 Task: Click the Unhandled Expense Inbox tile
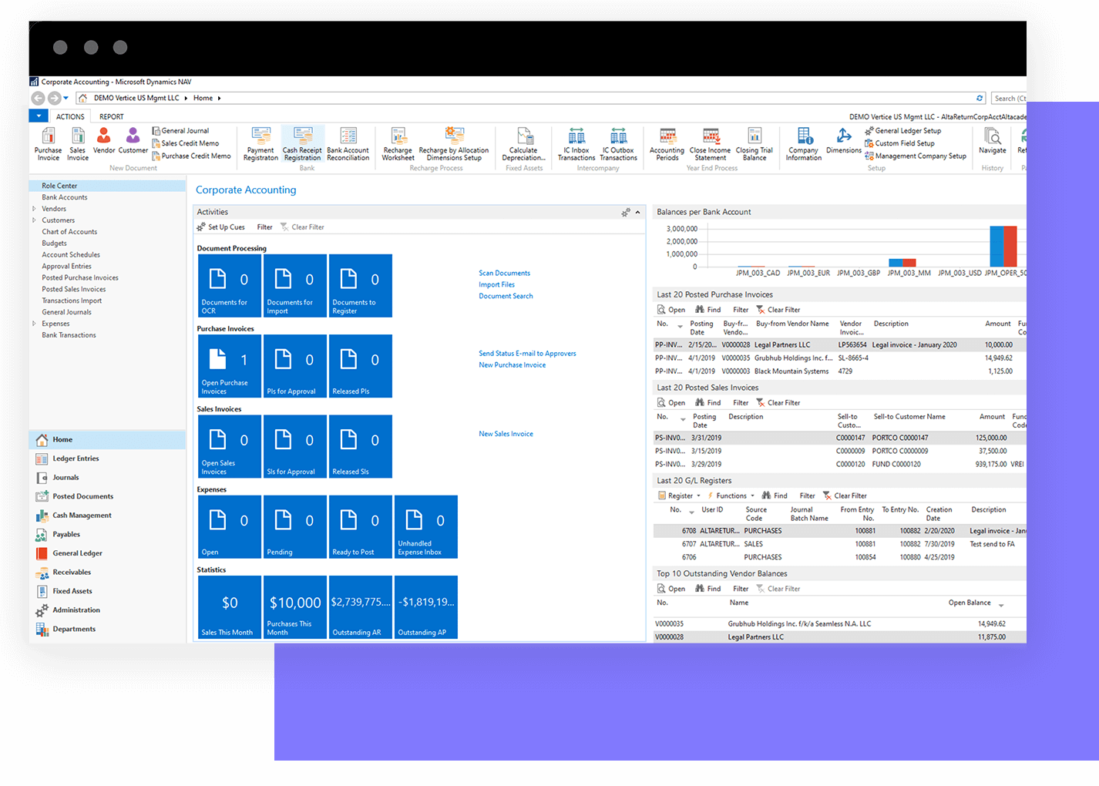point(426,527)
